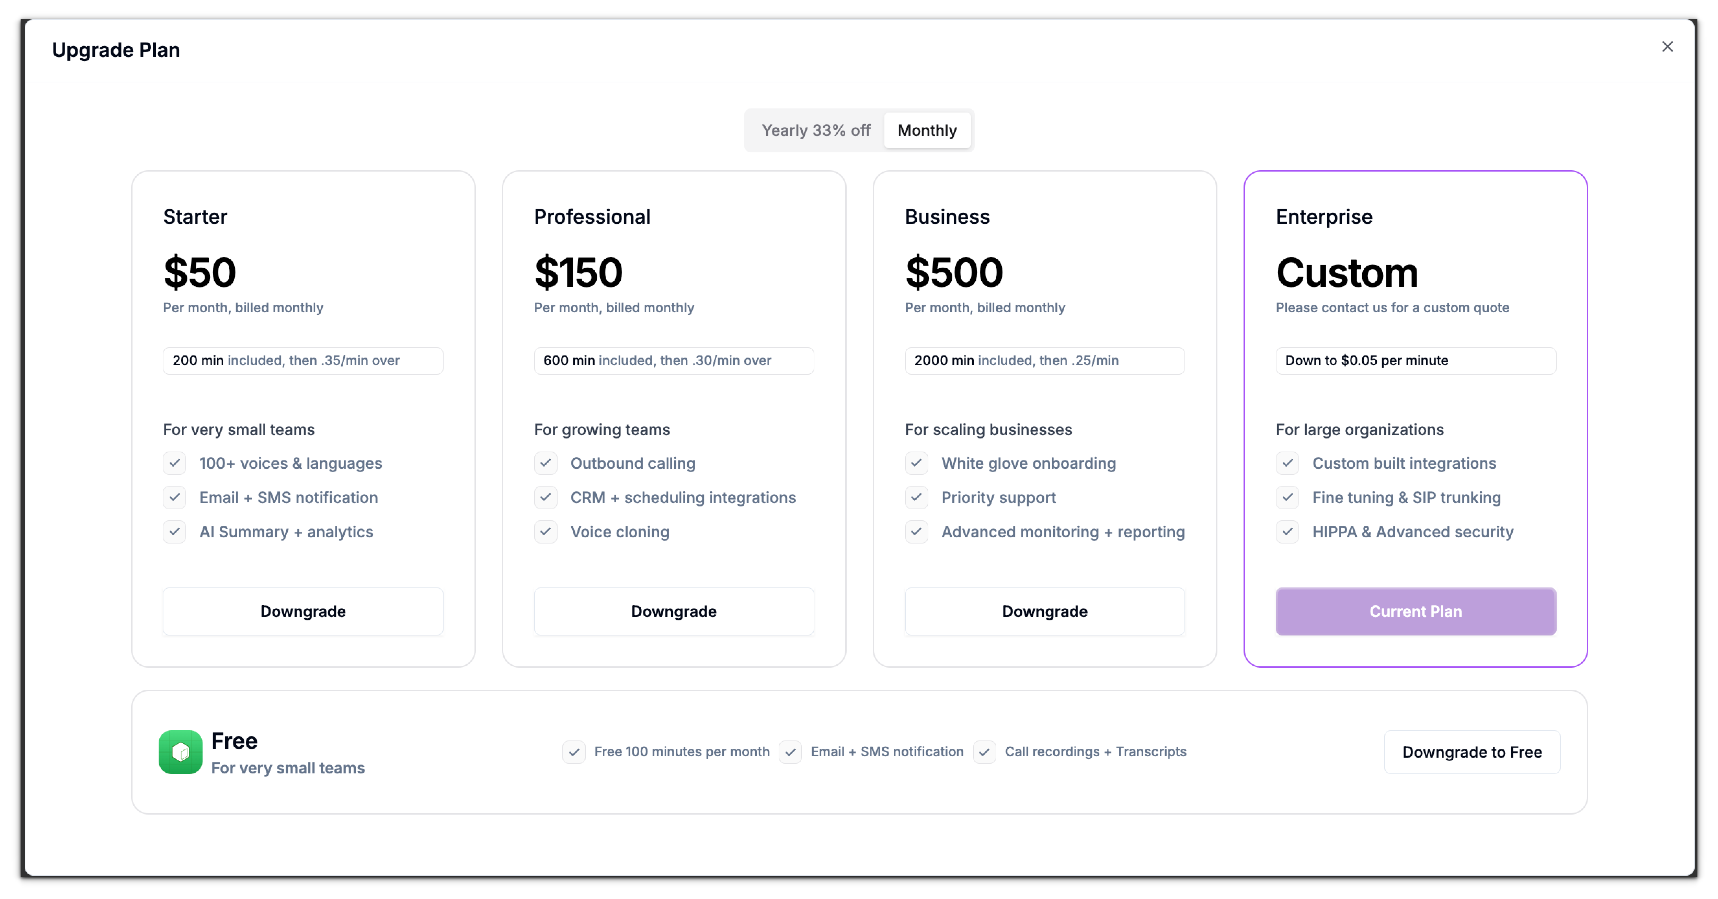Close the Upgrade Plan dialog
Screen dimensions: 1718x899
[x=1667, y=47]
